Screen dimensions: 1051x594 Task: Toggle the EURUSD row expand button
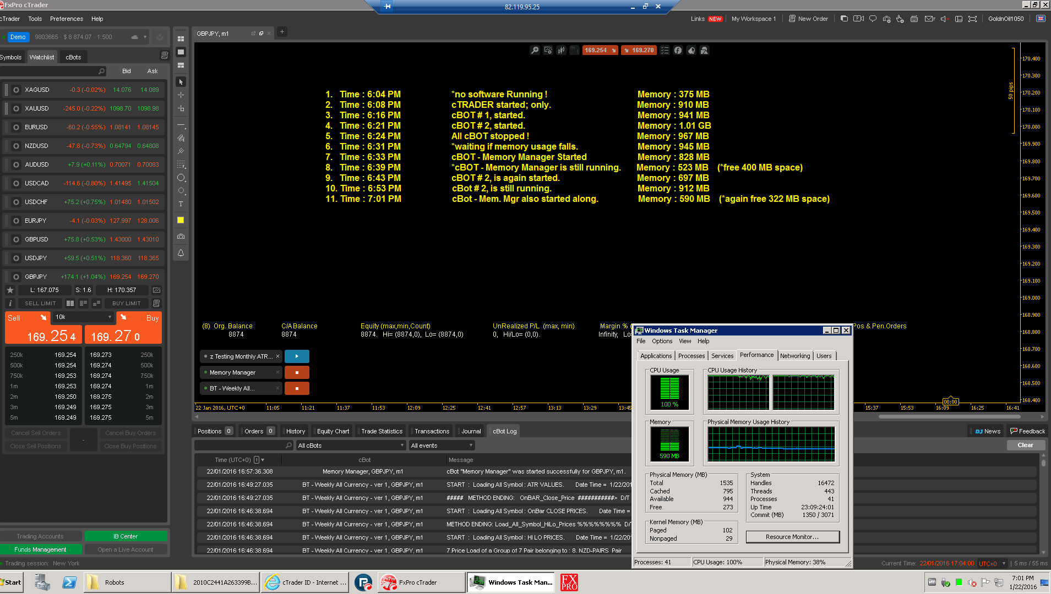tap(16, 127)
